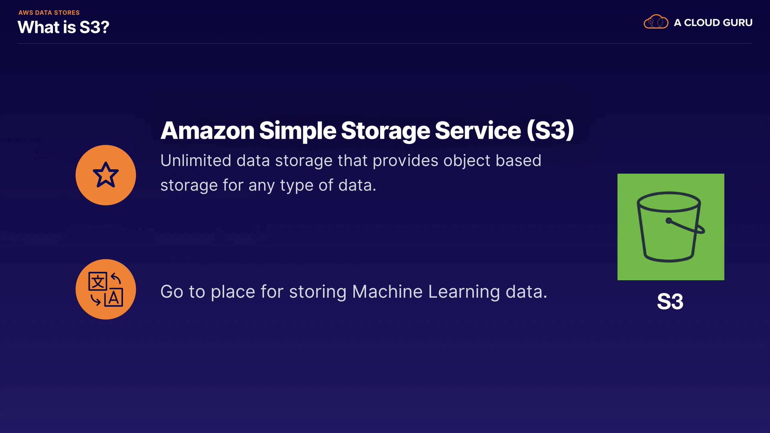The height and width of the screenshot is (433, 770).
Task: Click the words "object based" in description
Action: pyautogui.click(x=492, y=161)
